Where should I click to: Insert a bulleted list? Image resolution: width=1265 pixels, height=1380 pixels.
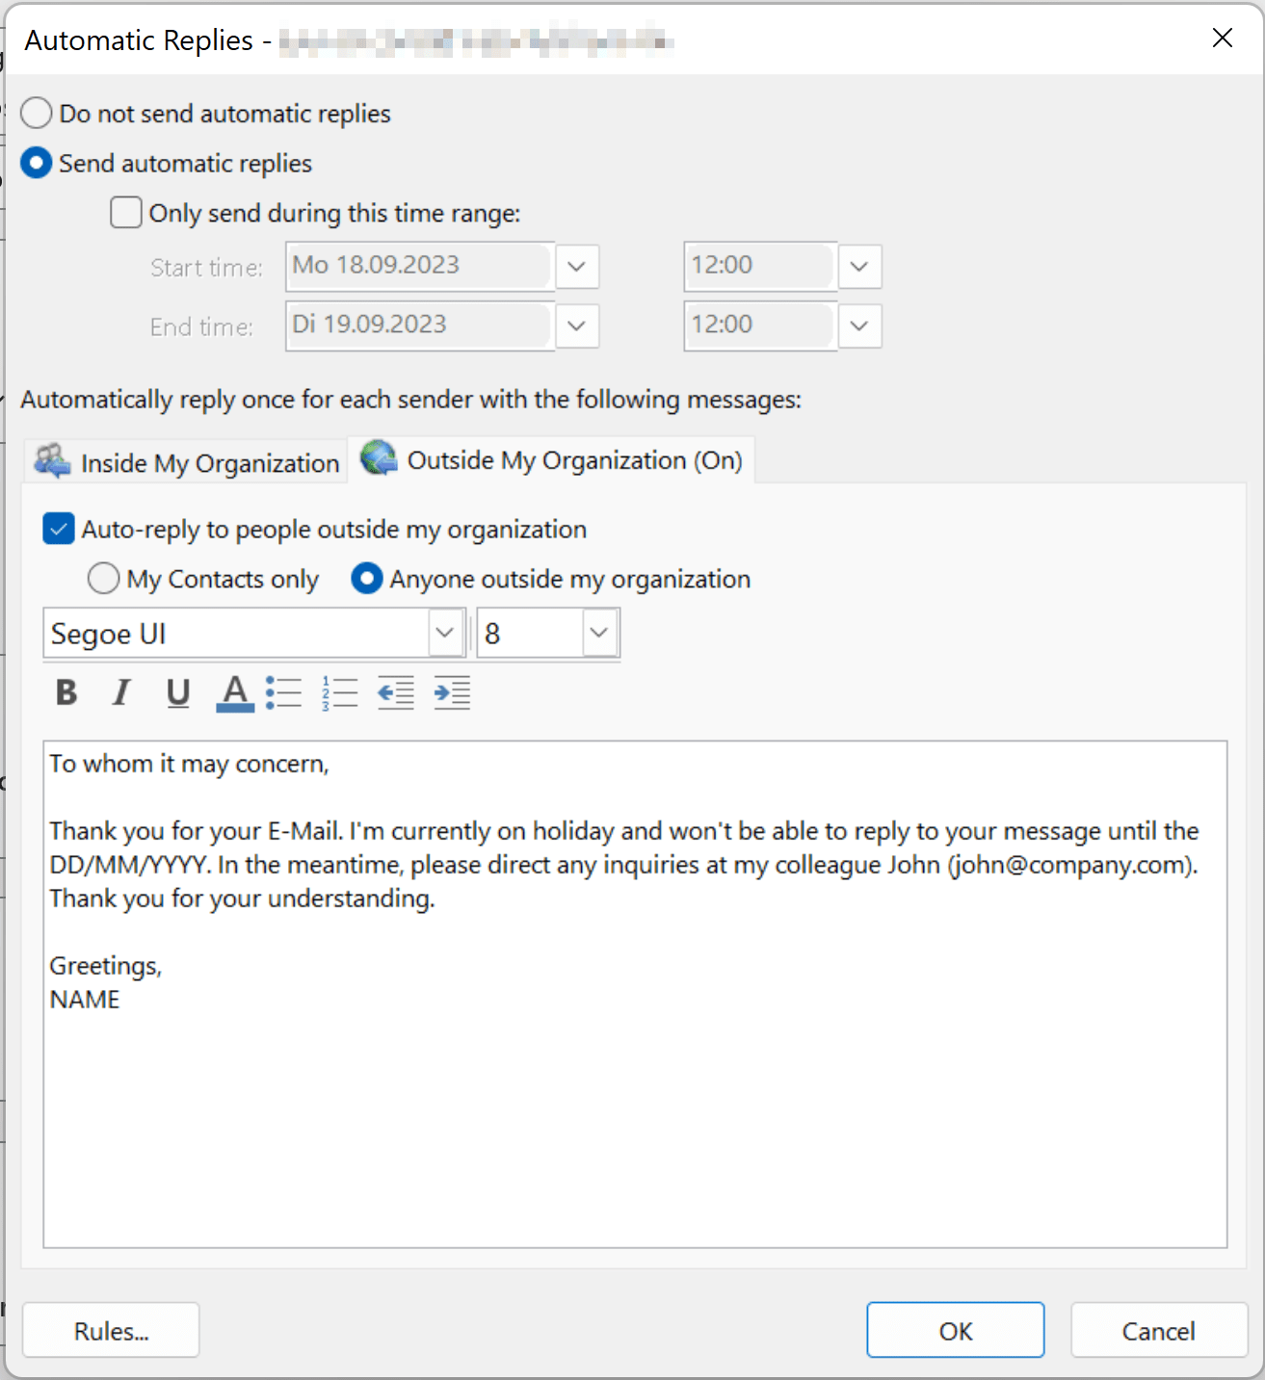pos(284,692)
